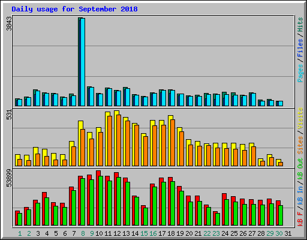The image size is (307, 240).
Task: Click day label 15 on the x-axis
Action: 144,233
